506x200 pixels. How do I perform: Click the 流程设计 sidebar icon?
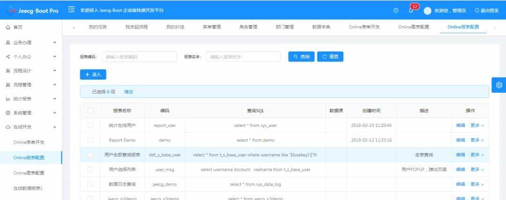click(x=8, y=71)
